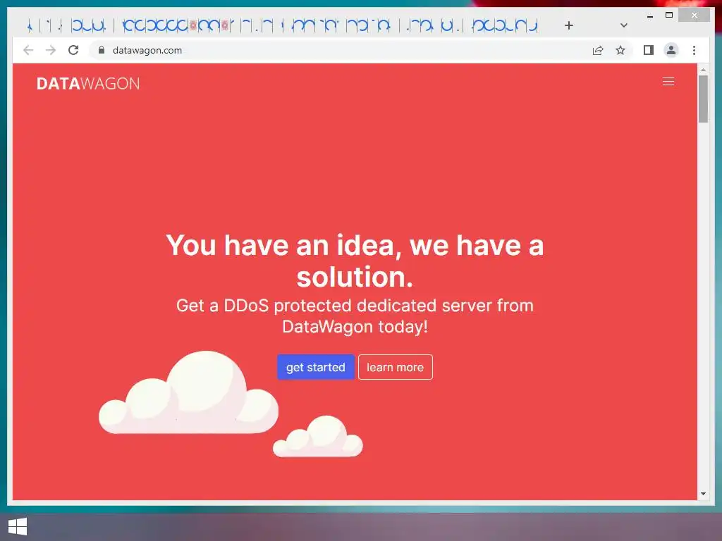The height and width of the screenshot is (541, 722).
Task: View site info via padlock icon
Action: (102, 50)
